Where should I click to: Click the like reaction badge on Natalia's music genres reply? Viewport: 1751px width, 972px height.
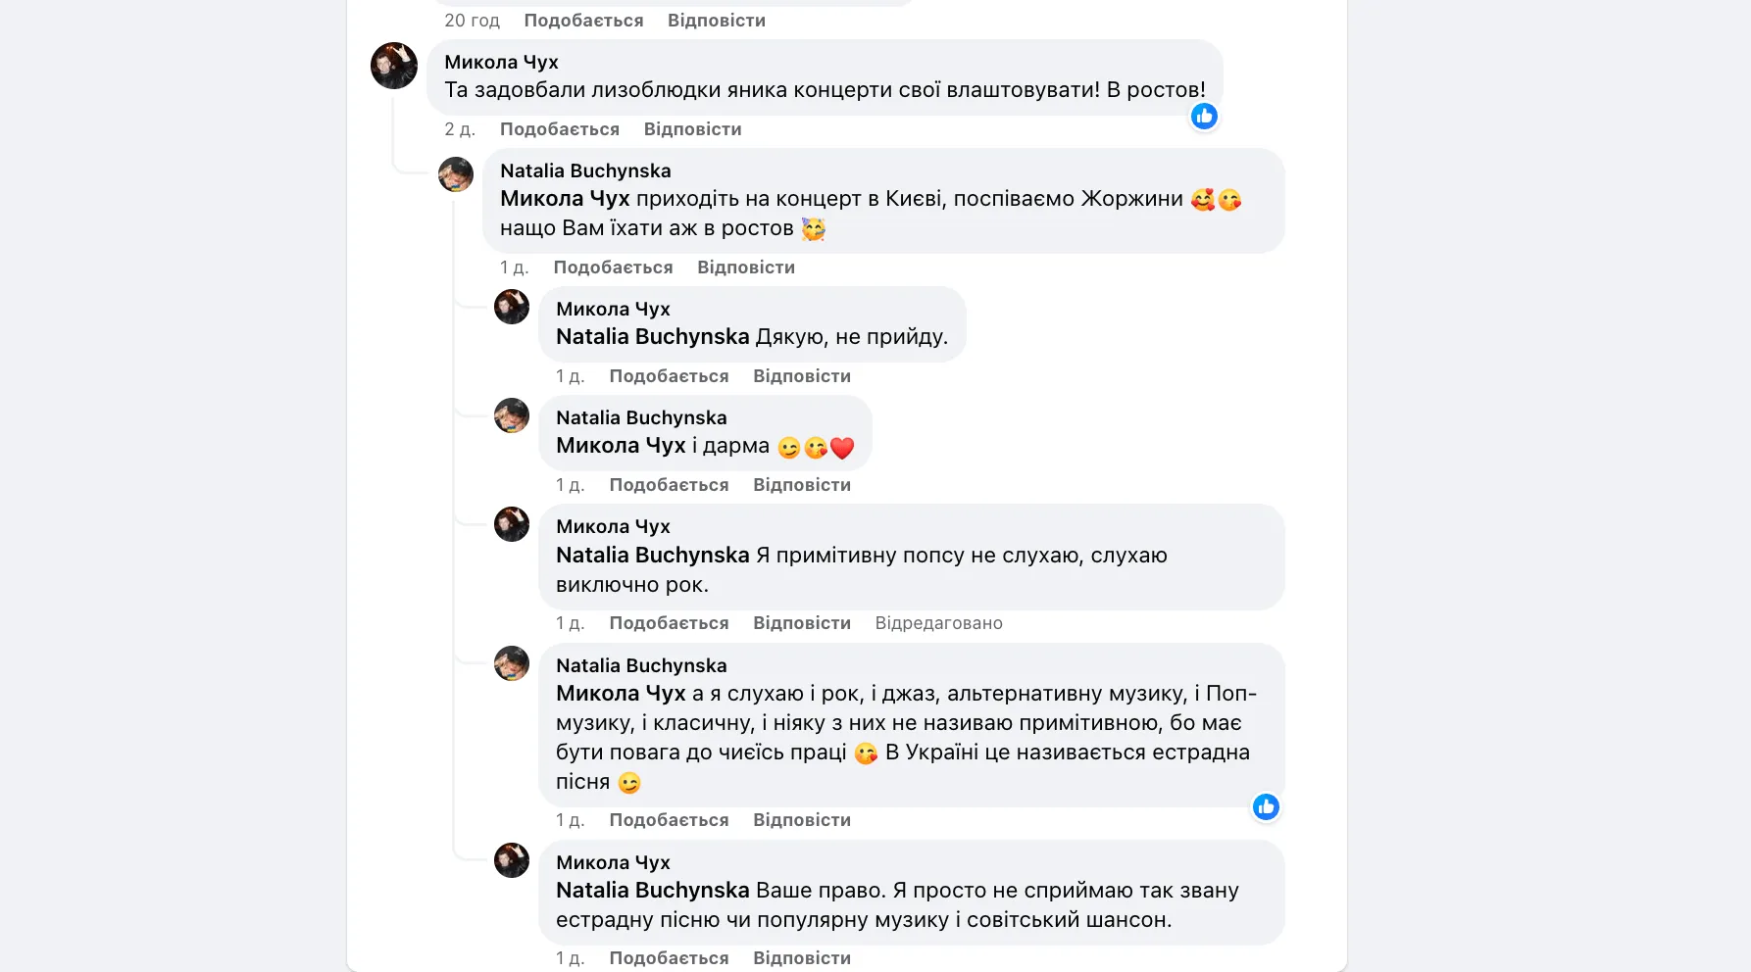1266,807
